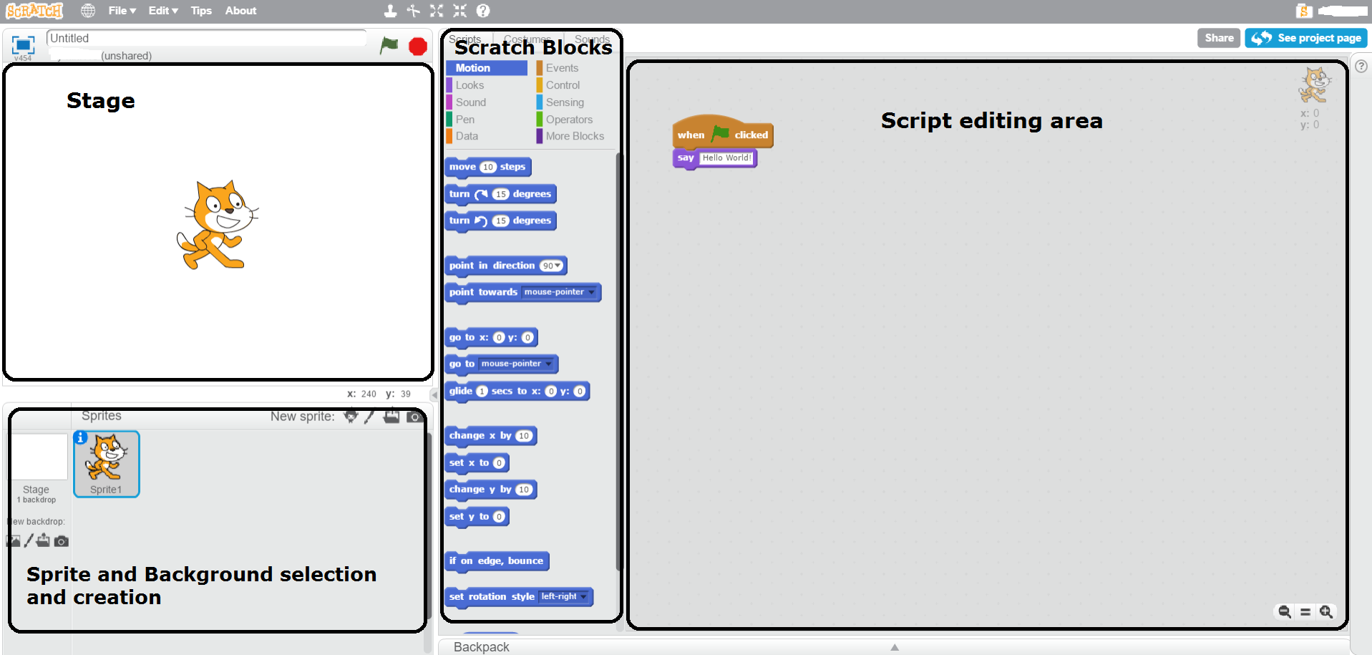Switch stage to full screen mode

(x=23, y=45)
